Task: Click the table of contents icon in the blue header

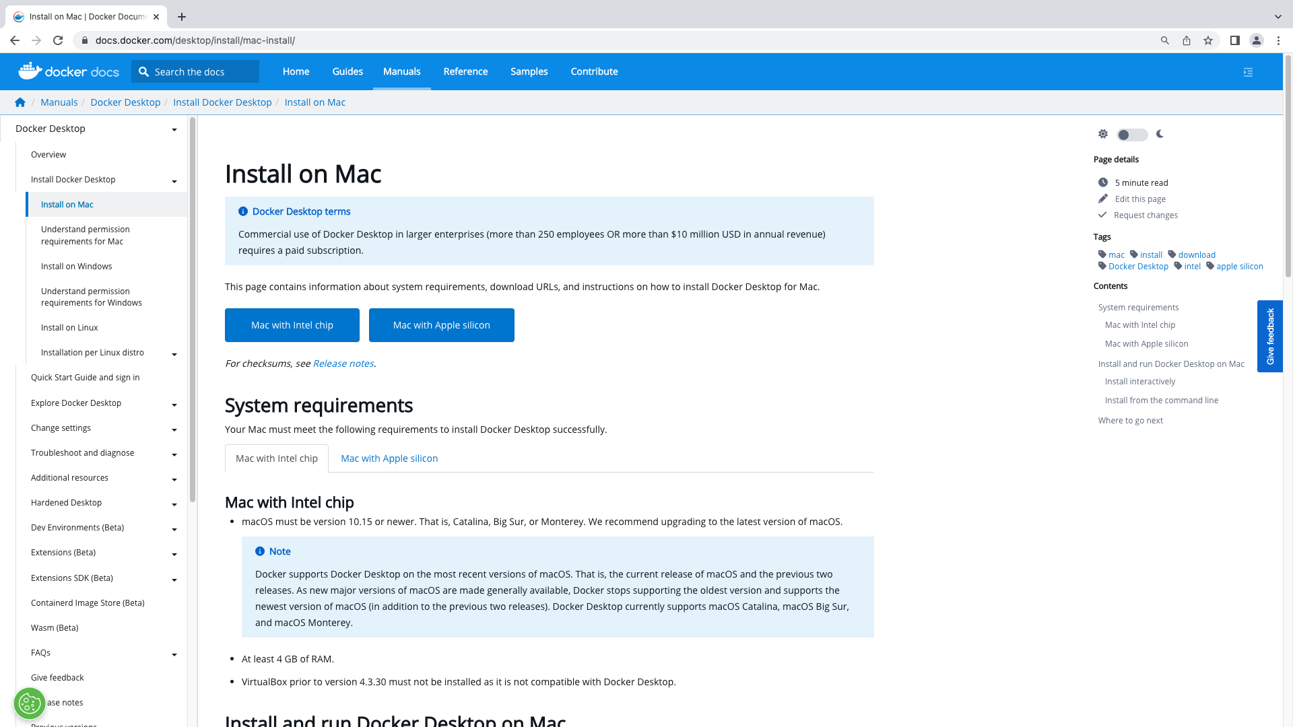Action: 1248,72
